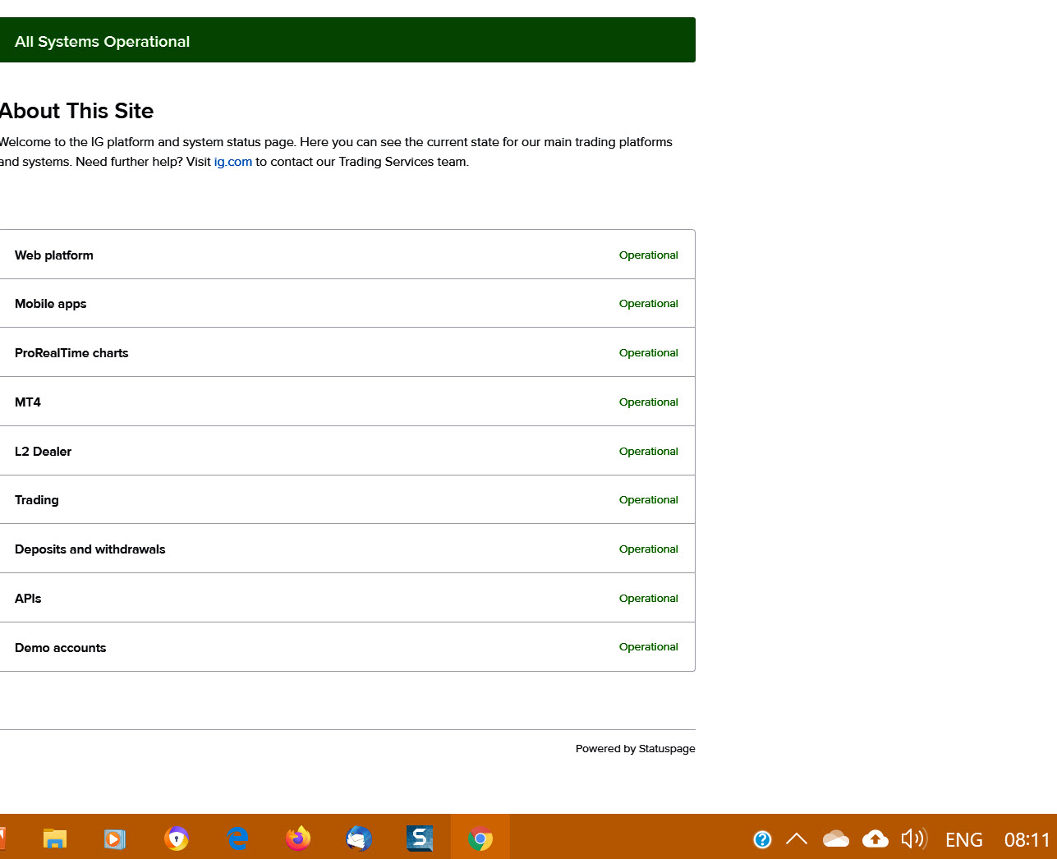Follow the ig.com link
The width and height of the screenshot is (1057, 859).
pos(233,162)
